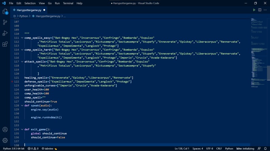This screenshot has width=270, height=151.
Task: Click the user_health=100 code line
Action: coord(37,89)
